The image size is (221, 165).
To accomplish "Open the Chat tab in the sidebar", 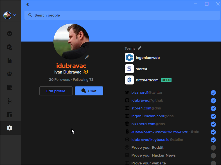I will [x=10, y=47].
